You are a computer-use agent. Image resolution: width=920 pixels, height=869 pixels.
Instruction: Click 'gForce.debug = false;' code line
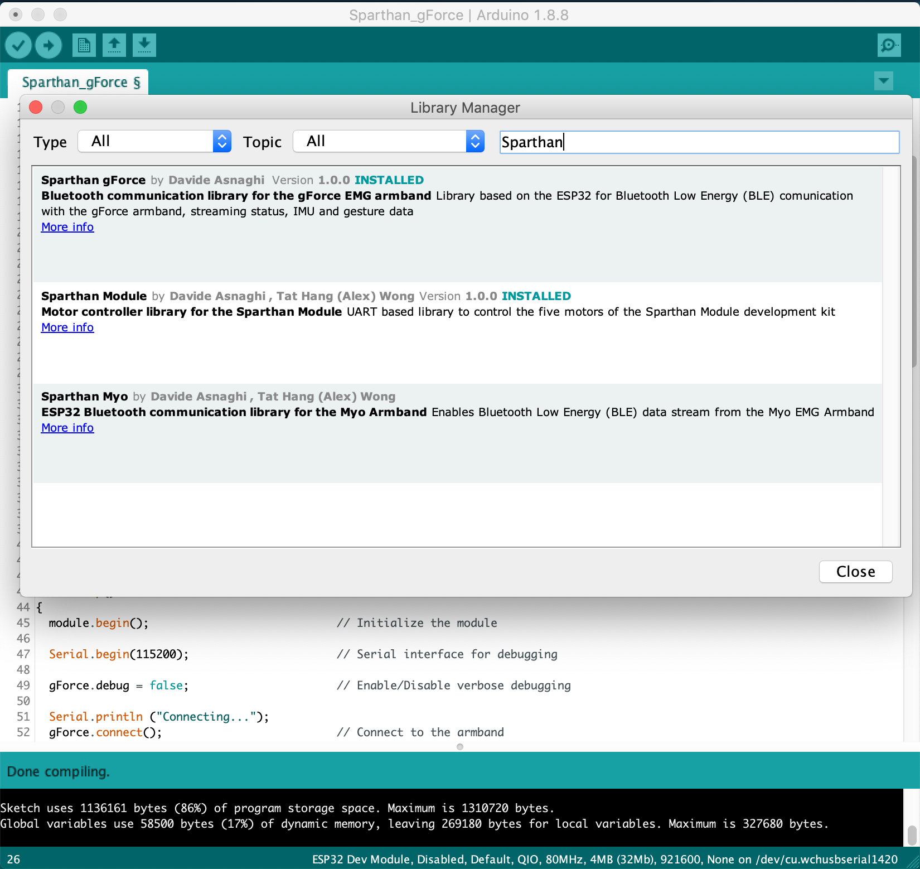coord(119,685)
